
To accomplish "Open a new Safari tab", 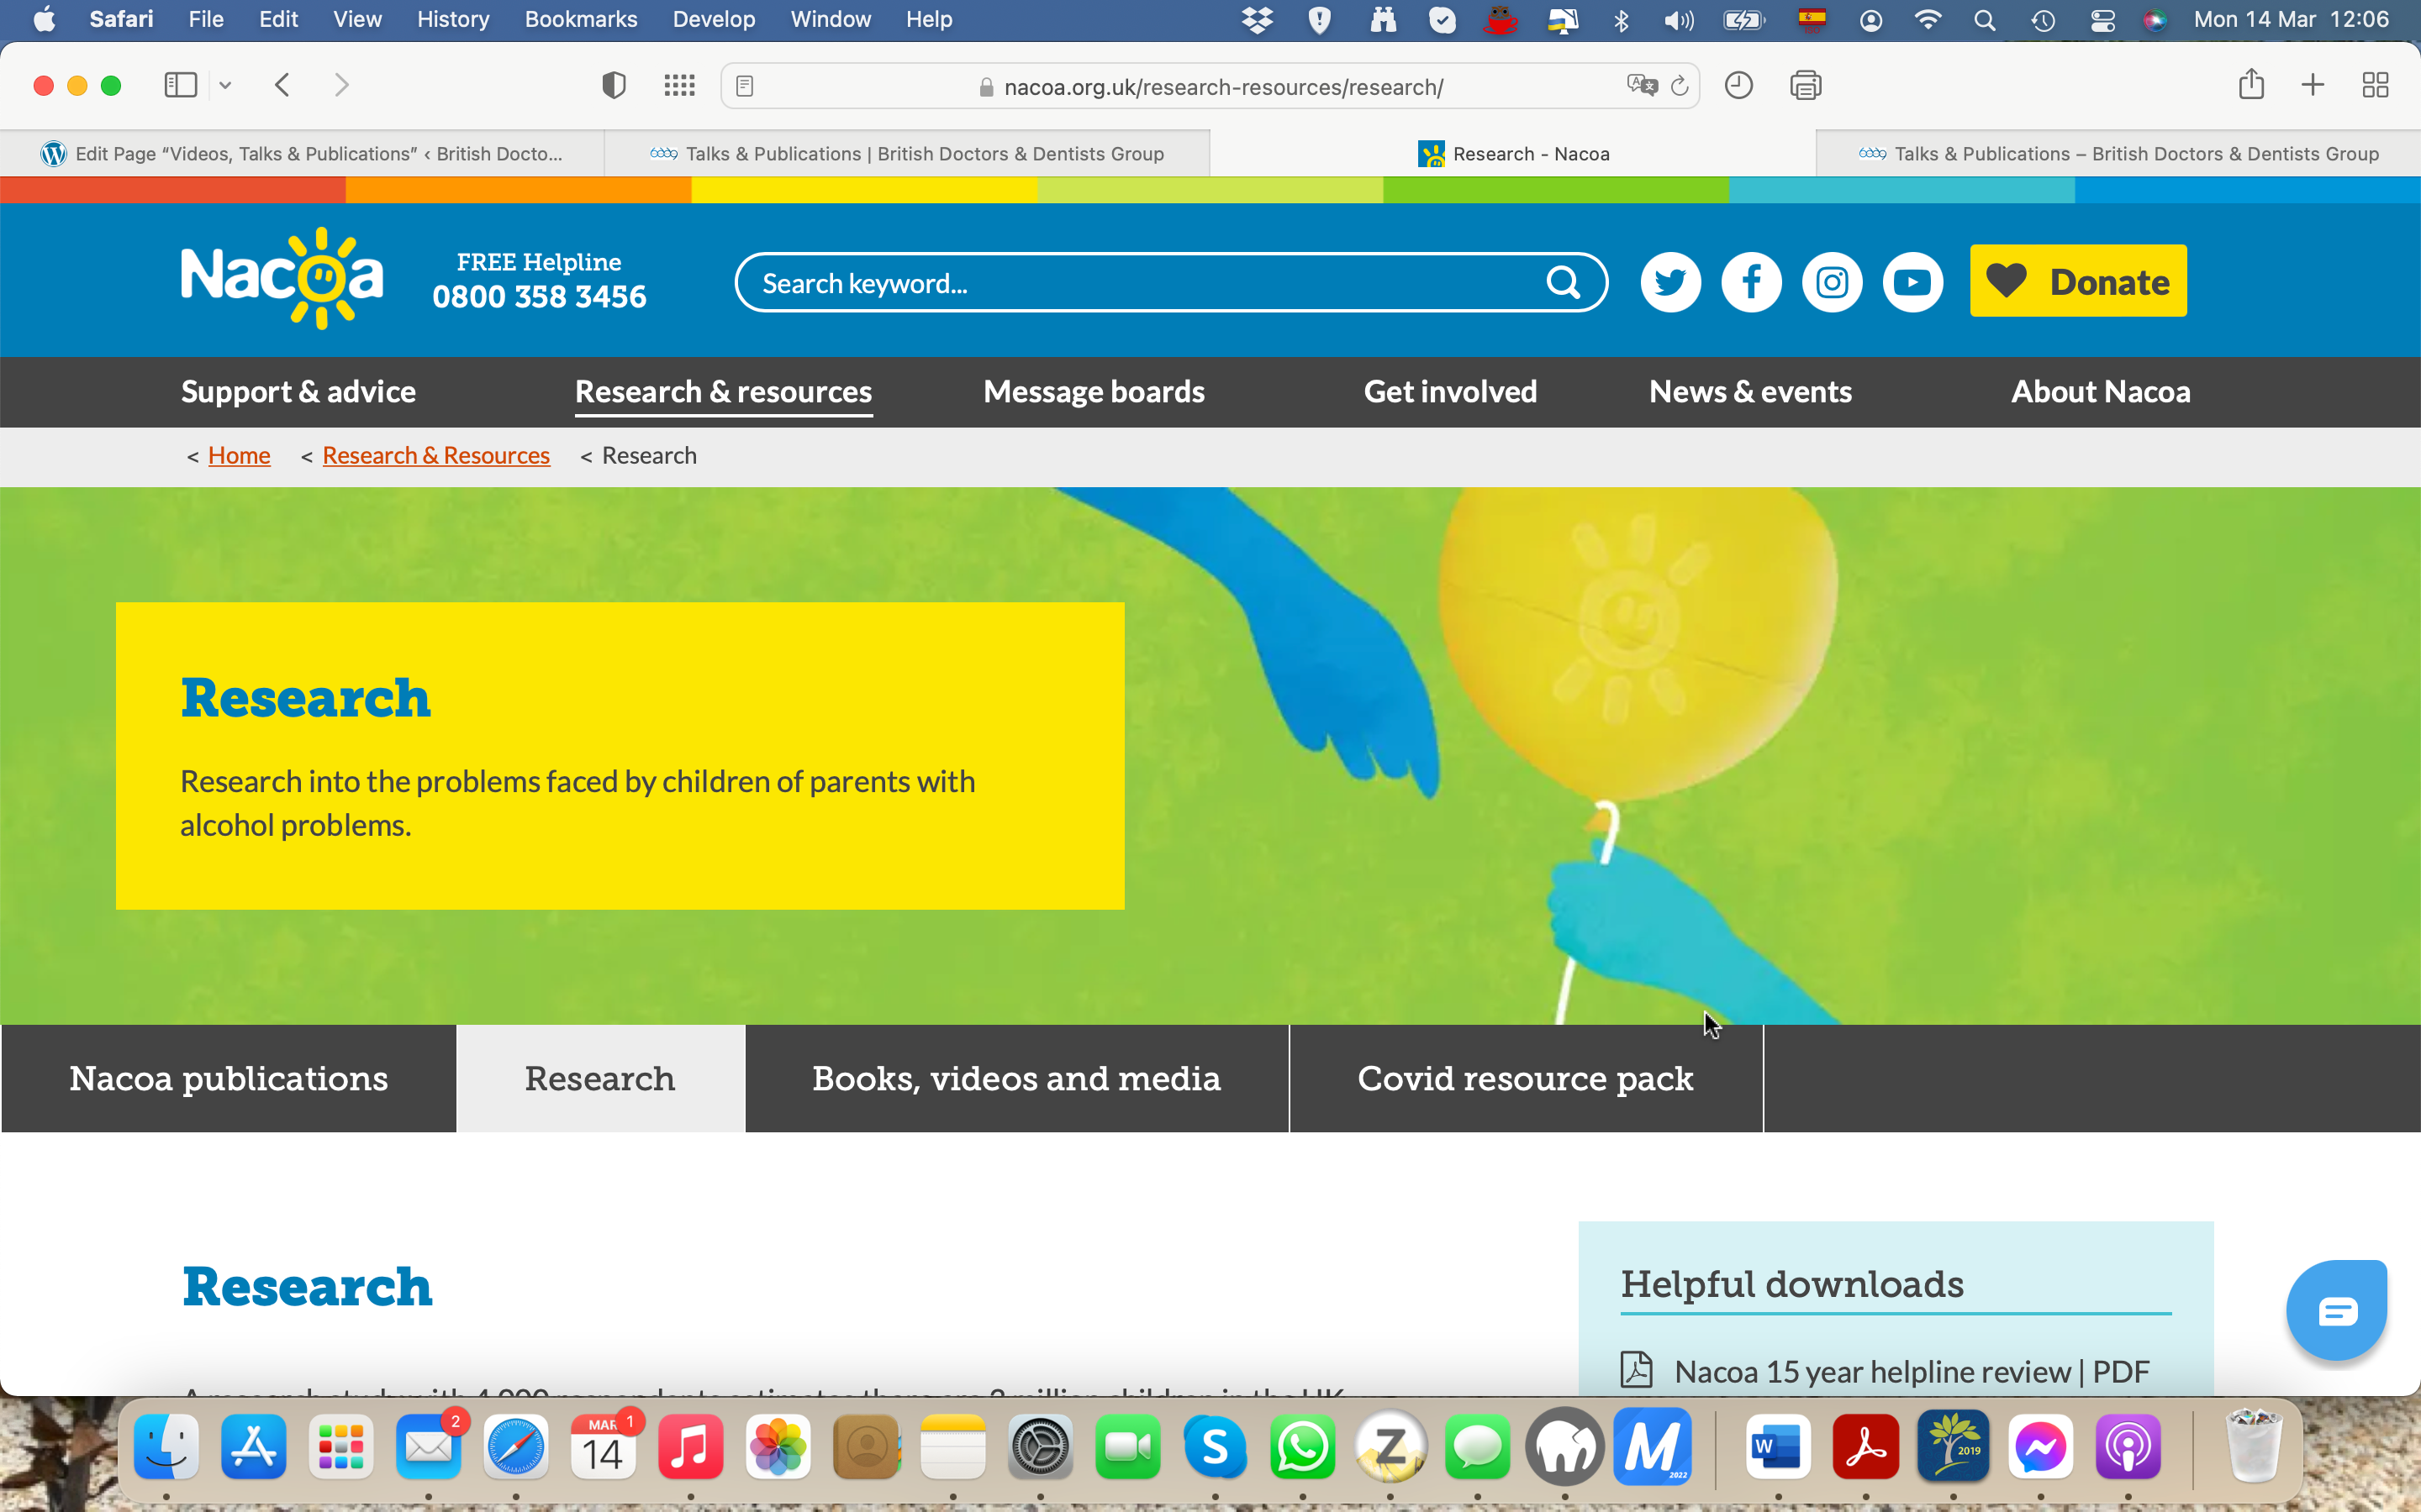I will [2312, 85].
